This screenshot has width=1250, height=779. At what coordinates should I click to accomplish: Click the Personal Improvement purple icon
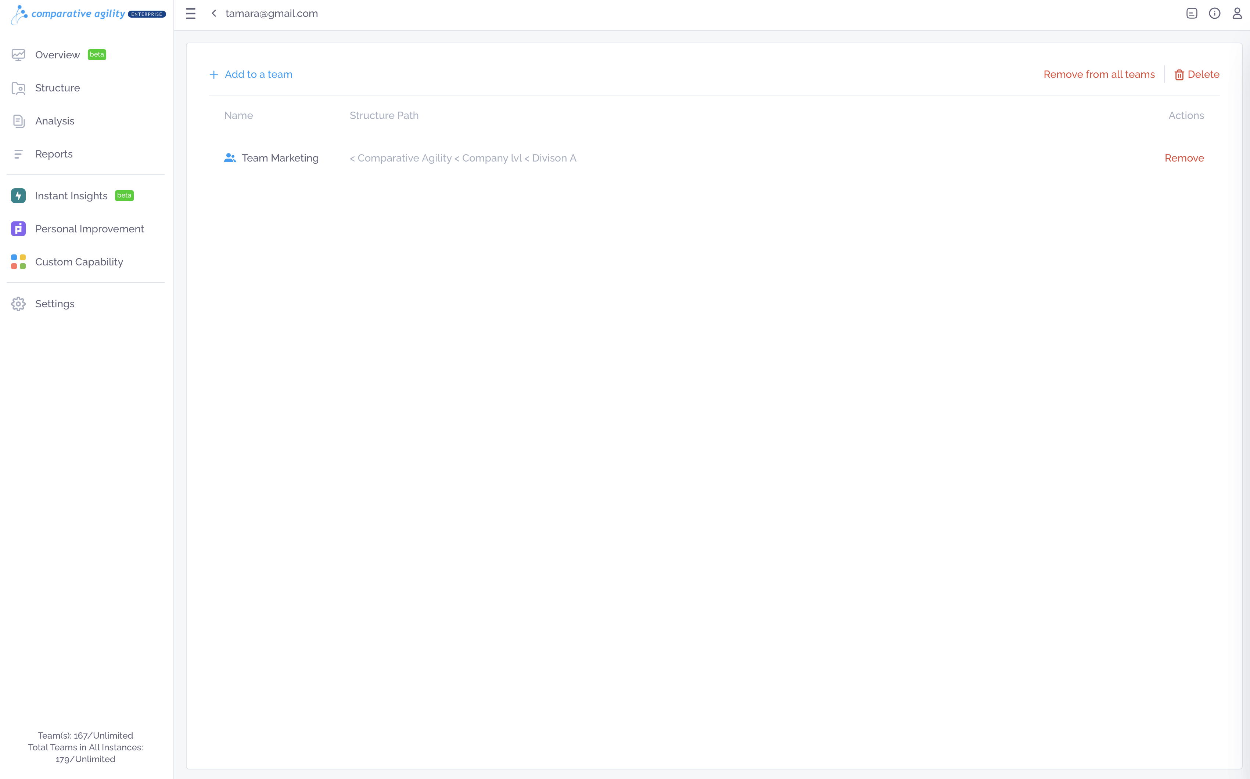19,229
